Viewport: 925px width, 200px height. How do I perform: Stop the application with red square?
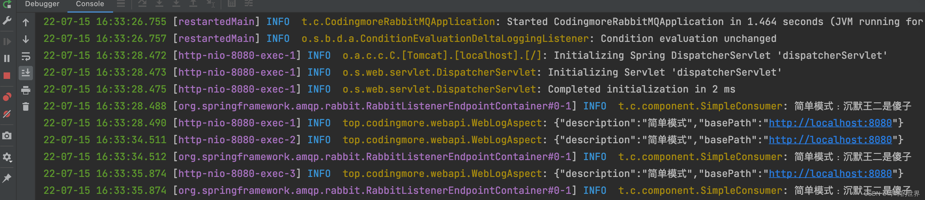tap(7, 76)
